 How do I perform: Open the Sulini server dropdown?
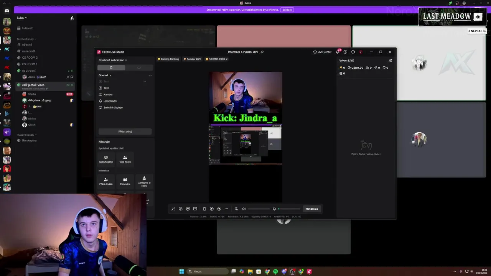point(22,18)
